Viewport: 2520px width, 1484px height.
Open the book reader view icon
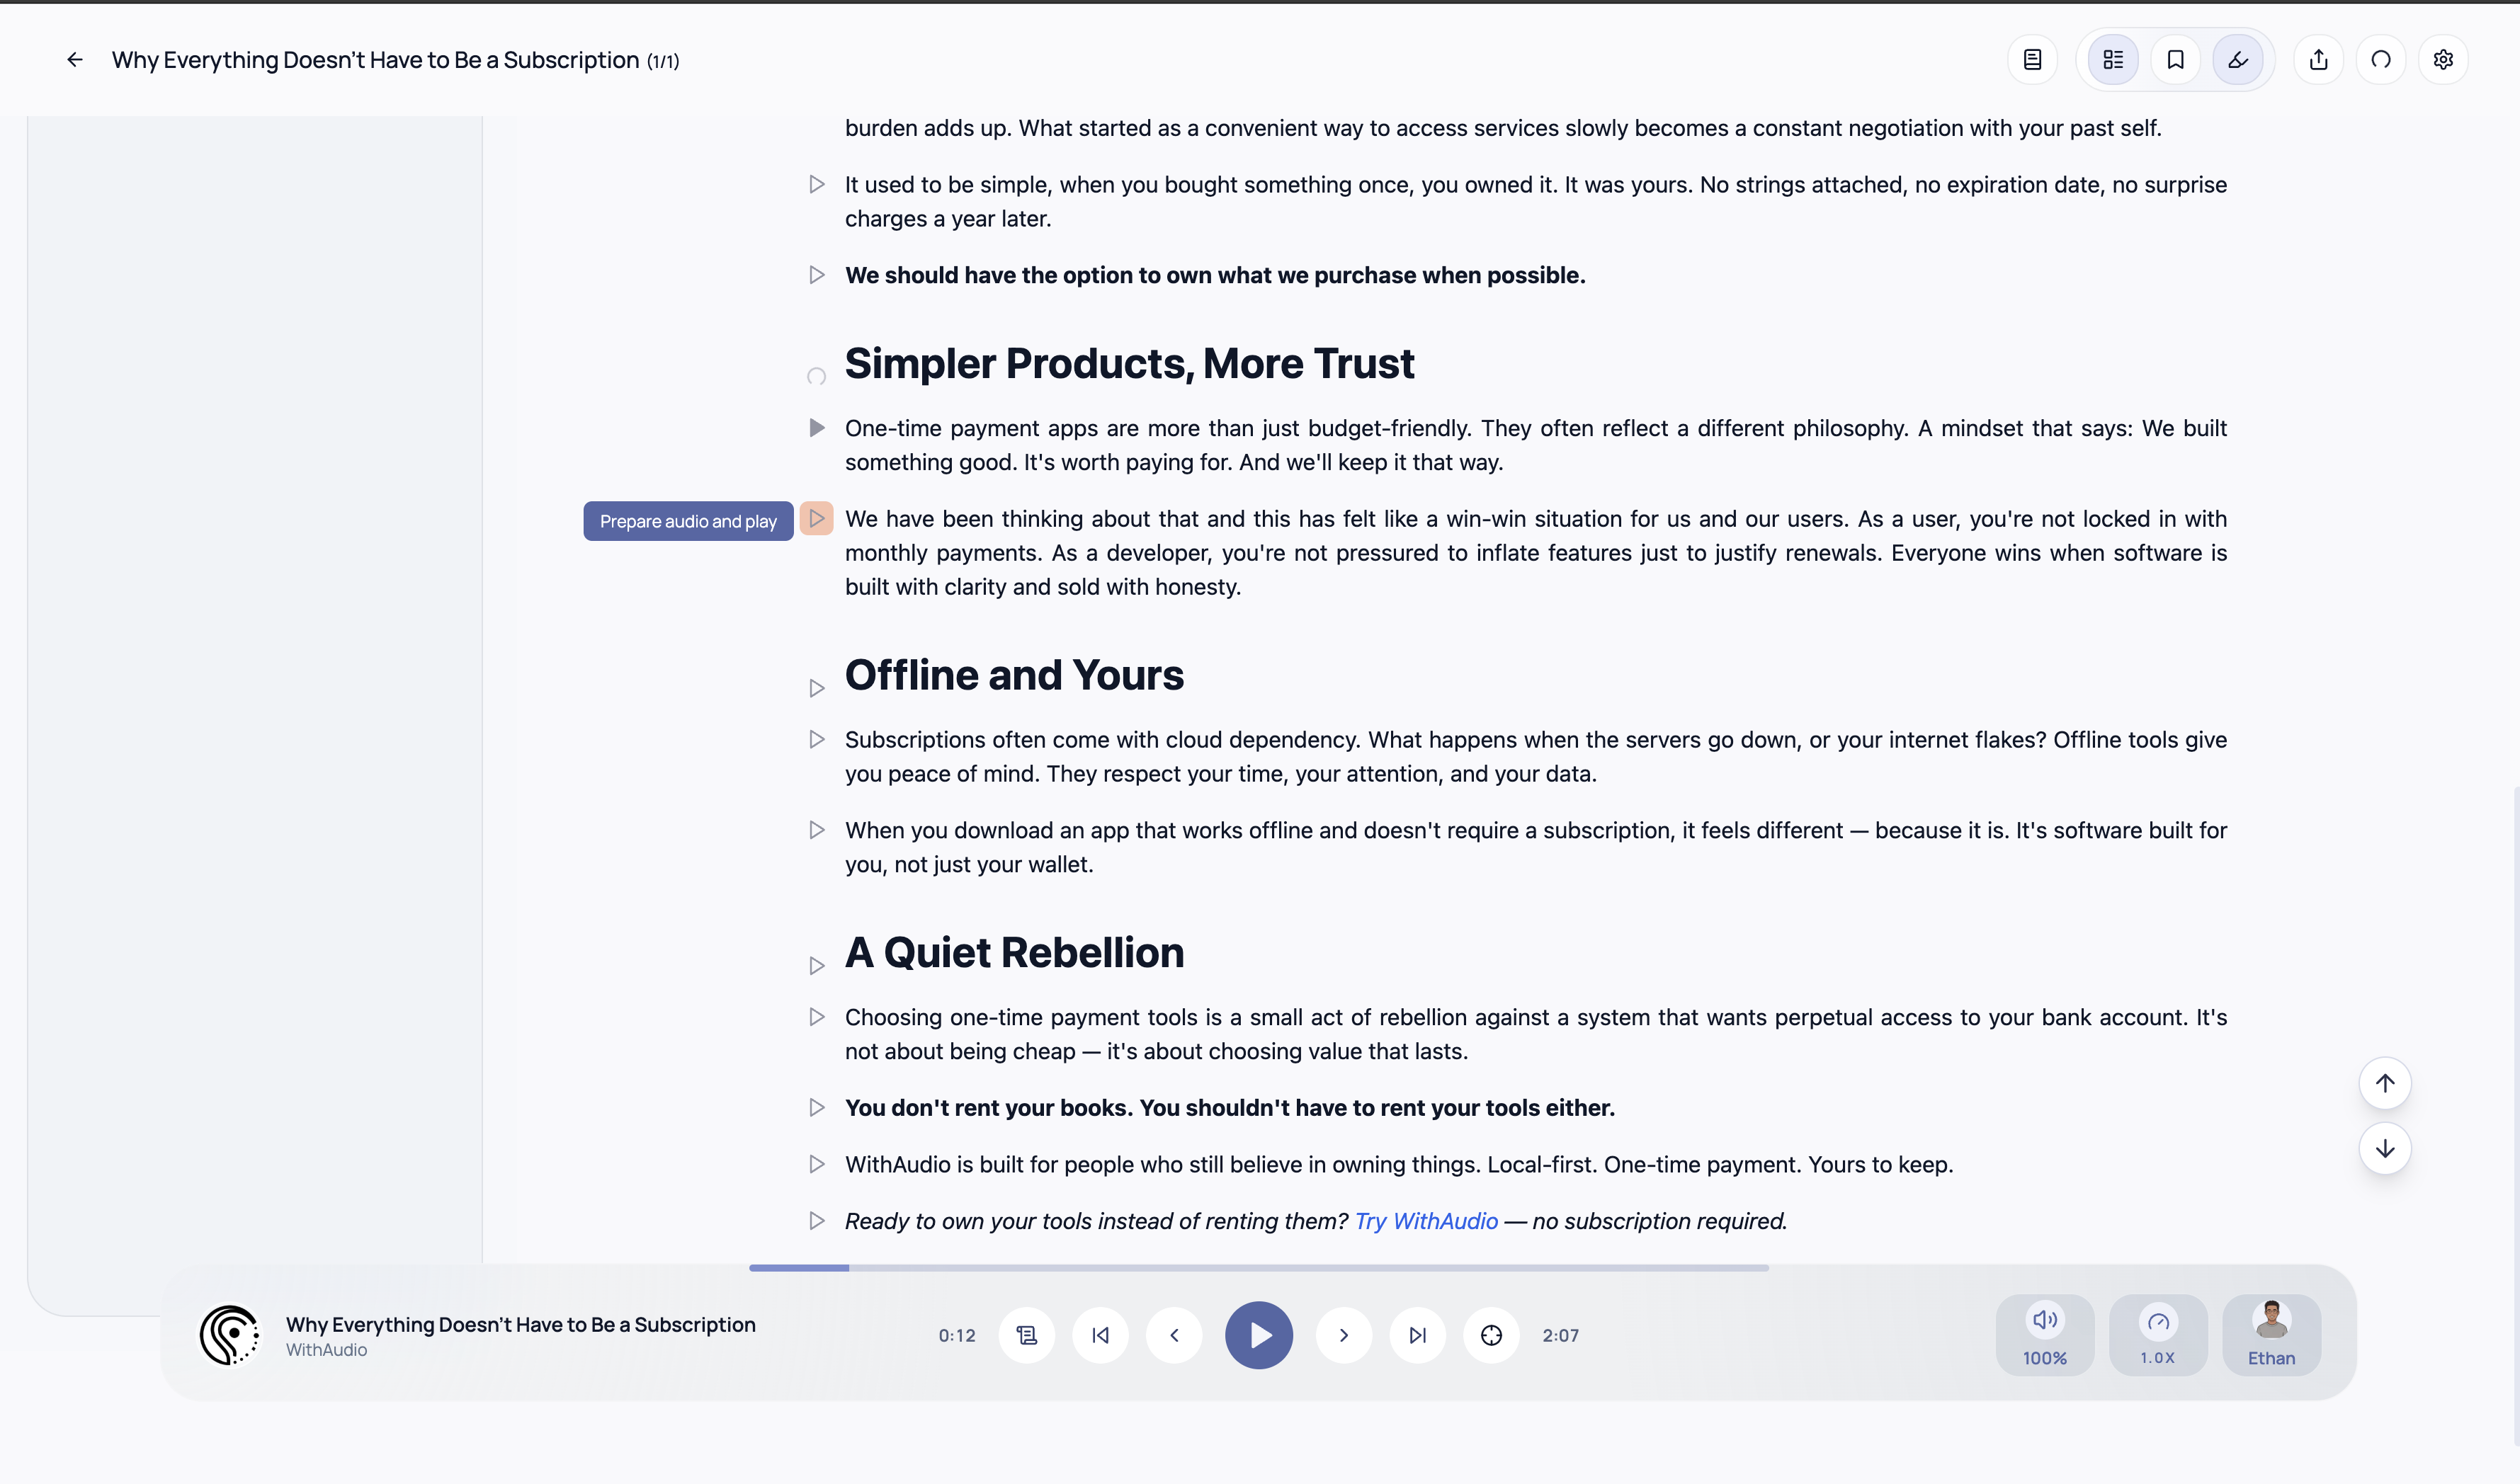(x=2032, y=60)
